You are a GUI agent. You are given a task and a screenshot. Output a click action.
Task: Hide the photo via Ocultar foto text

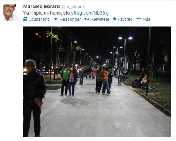point(39,19)
